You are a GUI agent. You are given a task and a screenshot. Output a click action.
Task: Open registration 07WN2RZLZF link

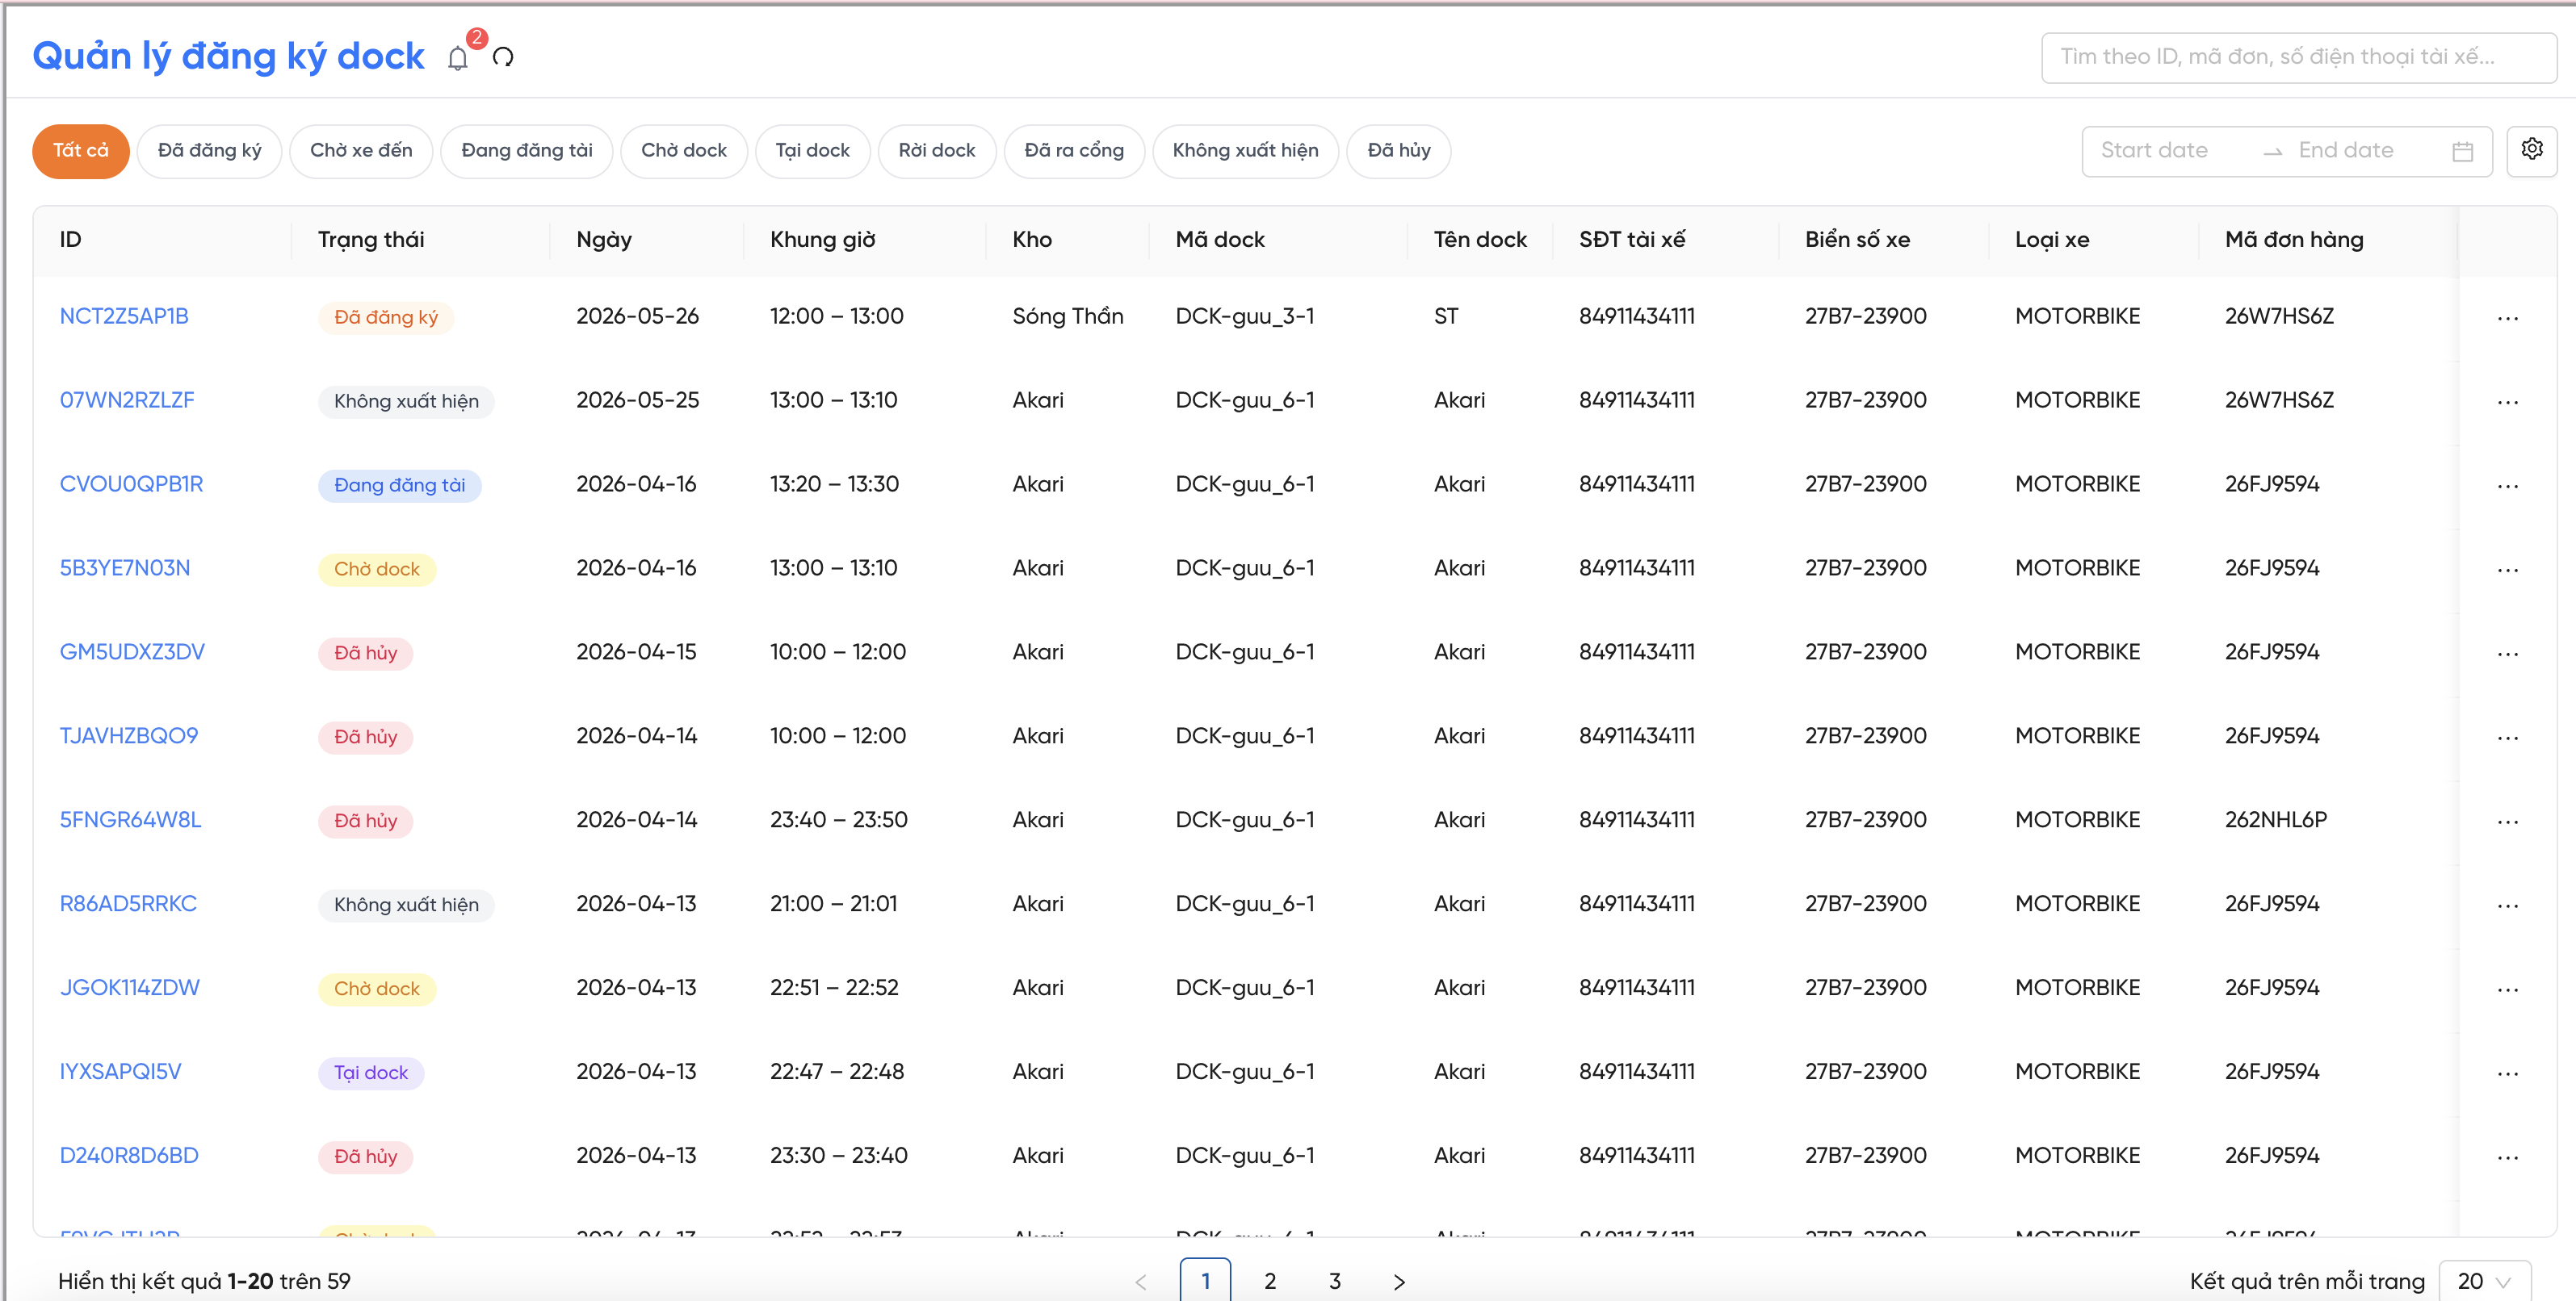coord(127,400)
